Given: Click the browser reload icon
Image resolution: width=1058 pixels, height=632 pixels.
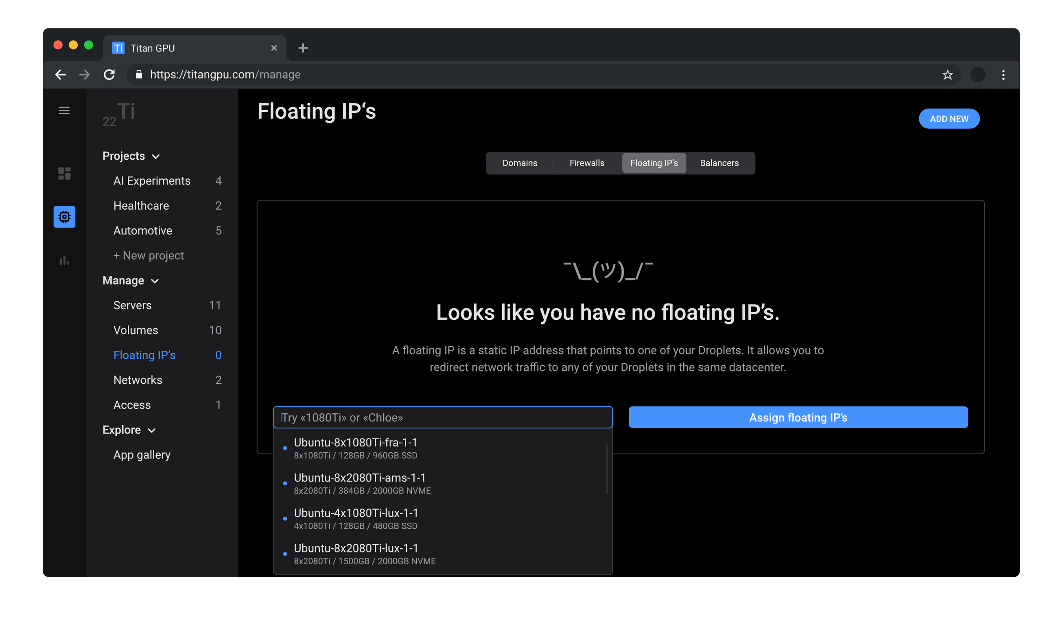Looking at the screenshot, I should [109, 75].
